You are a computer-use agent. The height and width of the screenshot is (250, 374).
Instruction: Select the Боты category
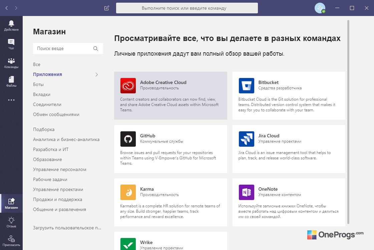pyautogui.click(x=38, y=84)
